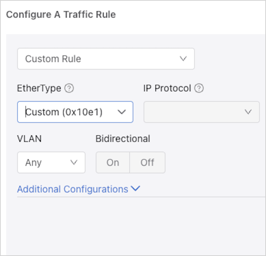Turn Bidirectional On

coord(113,162)
